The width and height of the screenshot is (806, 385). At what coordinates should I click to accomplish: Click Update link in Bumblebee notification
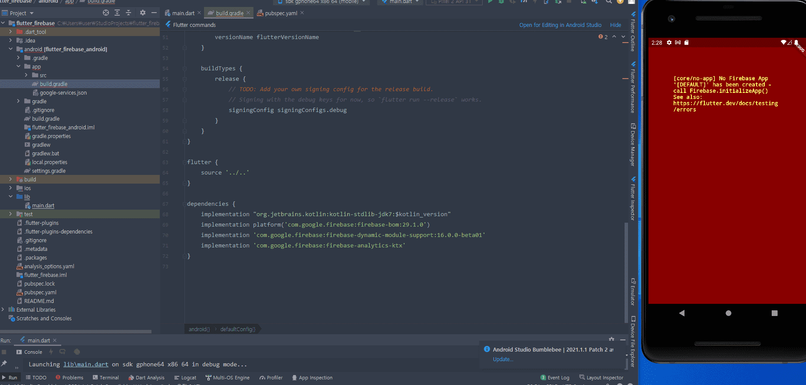click(x=503, y=359)
